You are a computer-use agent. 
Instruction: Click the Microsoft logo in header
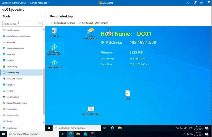click(x=106, y=3)
